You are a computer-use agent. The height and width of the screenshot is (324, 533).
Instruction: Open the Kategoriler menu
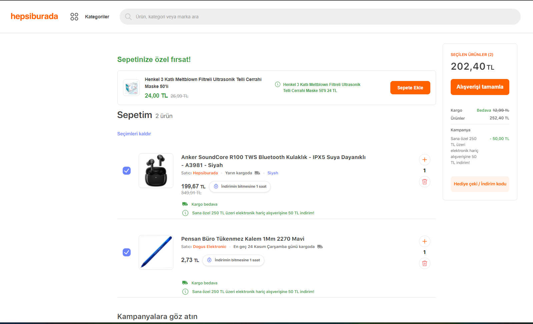coord(90,17)
